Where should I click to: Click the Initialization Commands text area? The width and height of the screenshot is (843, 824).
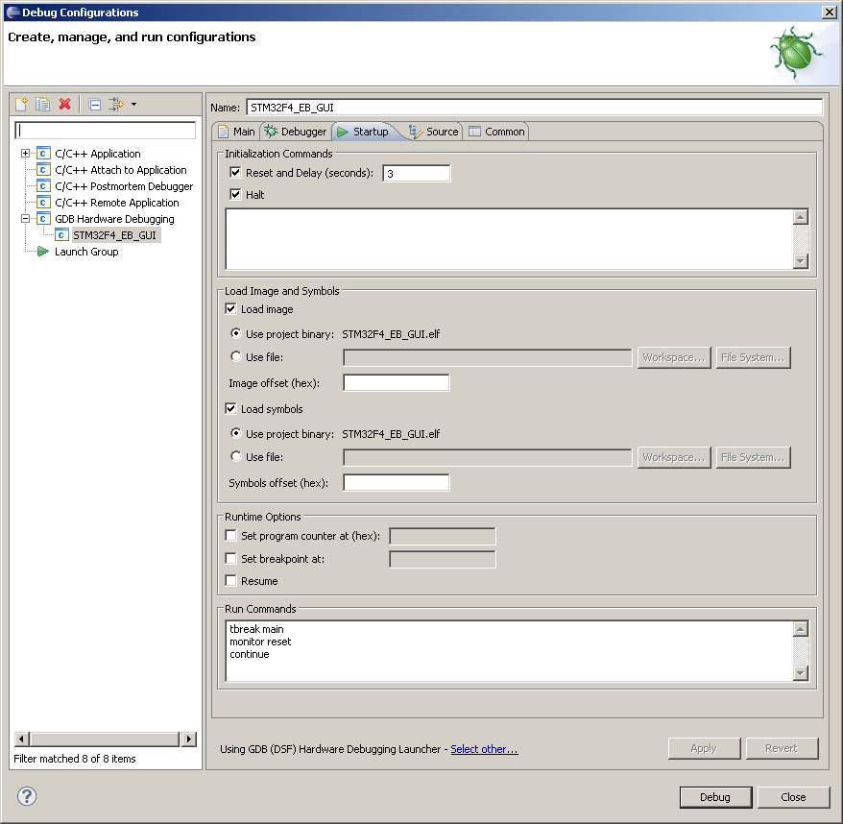coord(509,239)
